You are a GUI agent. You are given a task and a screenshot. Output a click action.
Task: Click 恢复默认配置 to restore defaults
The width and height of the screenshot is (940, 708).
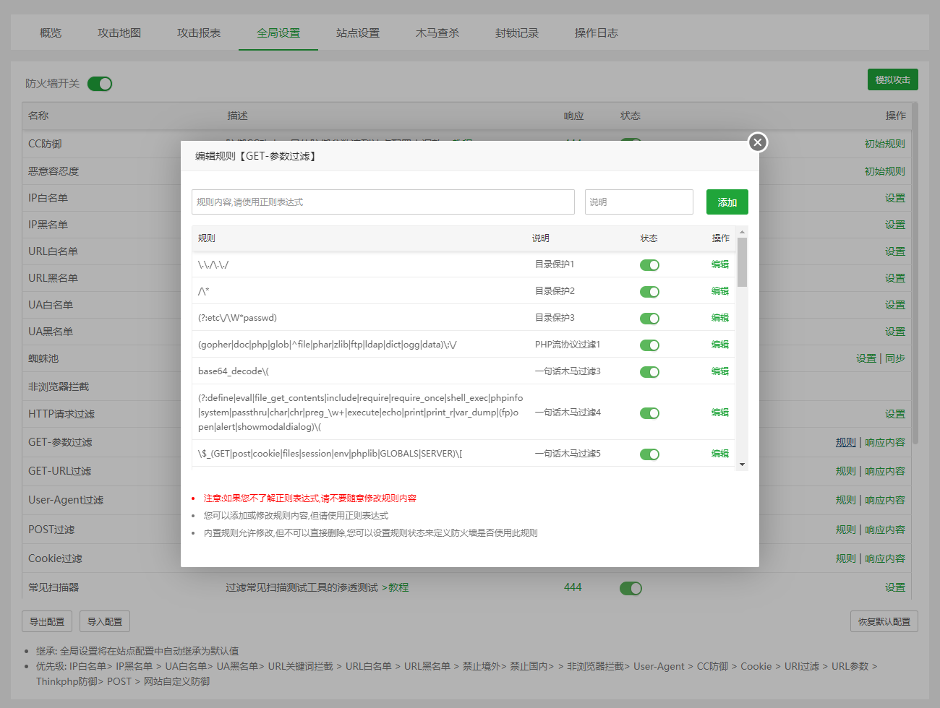click(x=884, y=621)
